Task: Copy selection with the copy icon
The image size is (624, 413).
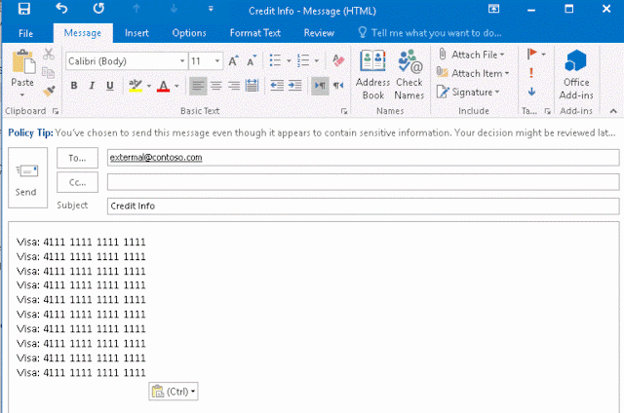Action: click(49, 73)
